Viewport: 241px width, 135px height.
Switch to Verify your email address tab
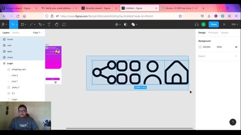[59, 8]
